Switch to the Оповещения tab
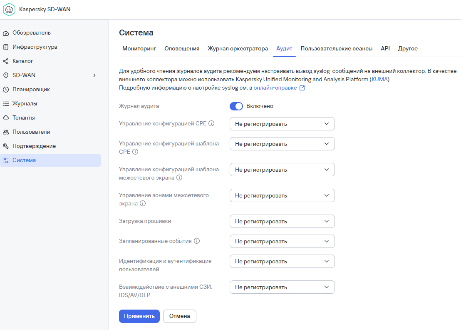The height and width of the screenshot is (330, 461). [182, 49]
